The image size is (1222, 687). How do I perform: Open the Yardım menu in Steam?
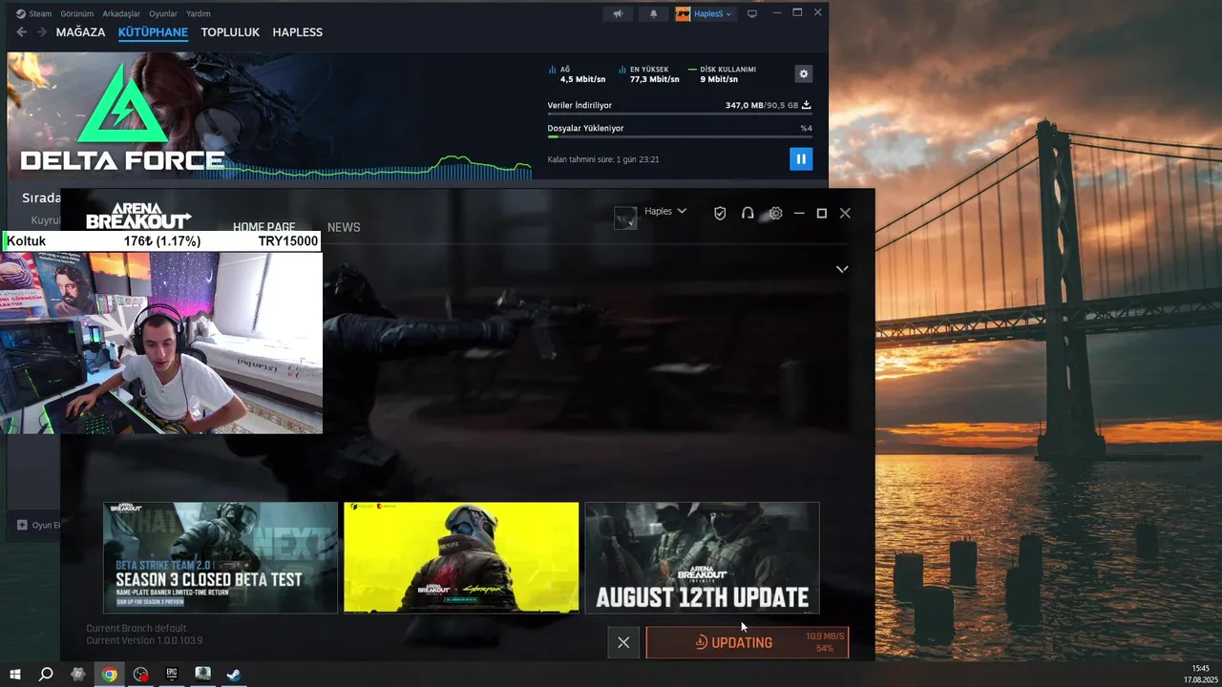click(199, 13)
